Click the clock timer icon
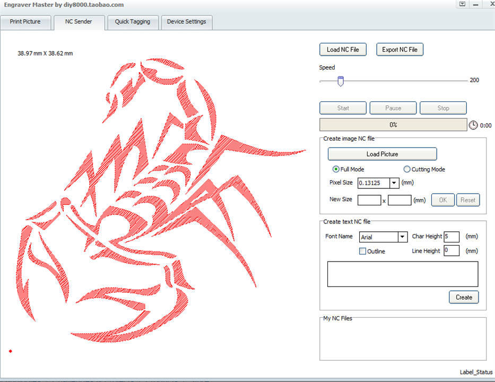 [x=473, y=125]
